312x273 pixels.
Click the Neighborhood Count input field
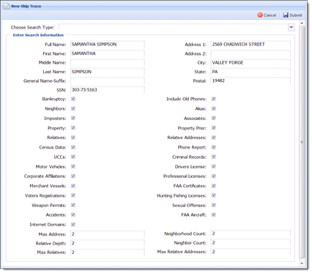pyautogui.click(x=250, y=233)
